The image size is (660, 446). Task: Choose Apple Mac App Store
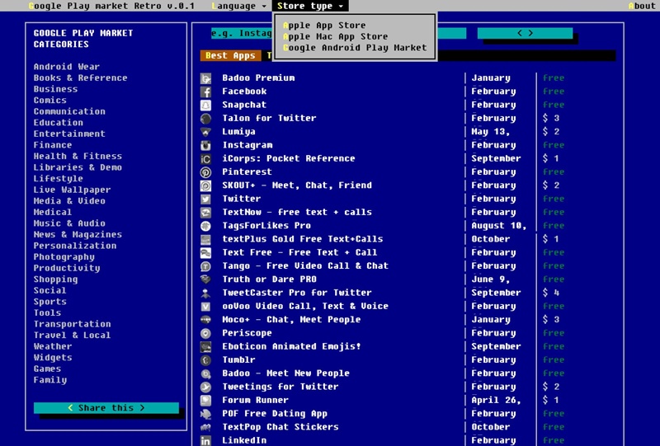(335, 36)
